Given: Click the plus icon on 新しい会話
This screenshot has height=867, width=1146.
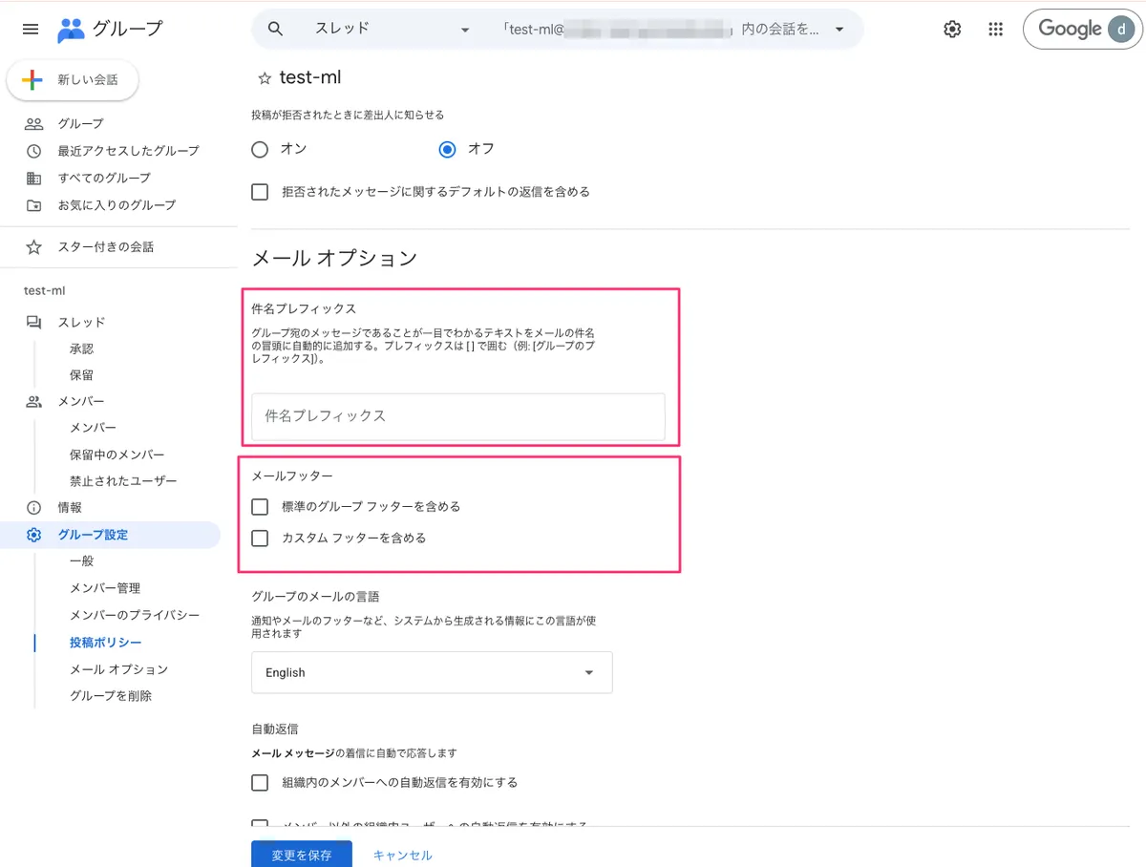Looking at the screenshot, I should pyautogui.click(x=32, y=80).
